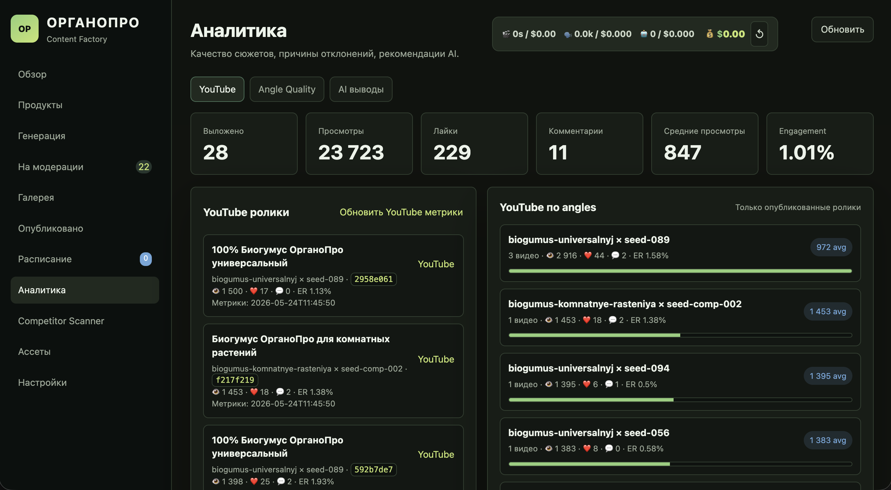The width and height of the screenshot is (891, 490).
Task: Click the tokens cost icon
Action: click(568, 34)
